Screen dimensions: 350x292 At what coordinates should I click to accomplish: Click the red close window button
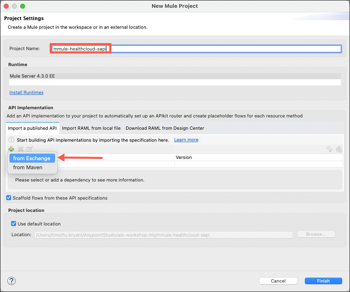(6, 6)
